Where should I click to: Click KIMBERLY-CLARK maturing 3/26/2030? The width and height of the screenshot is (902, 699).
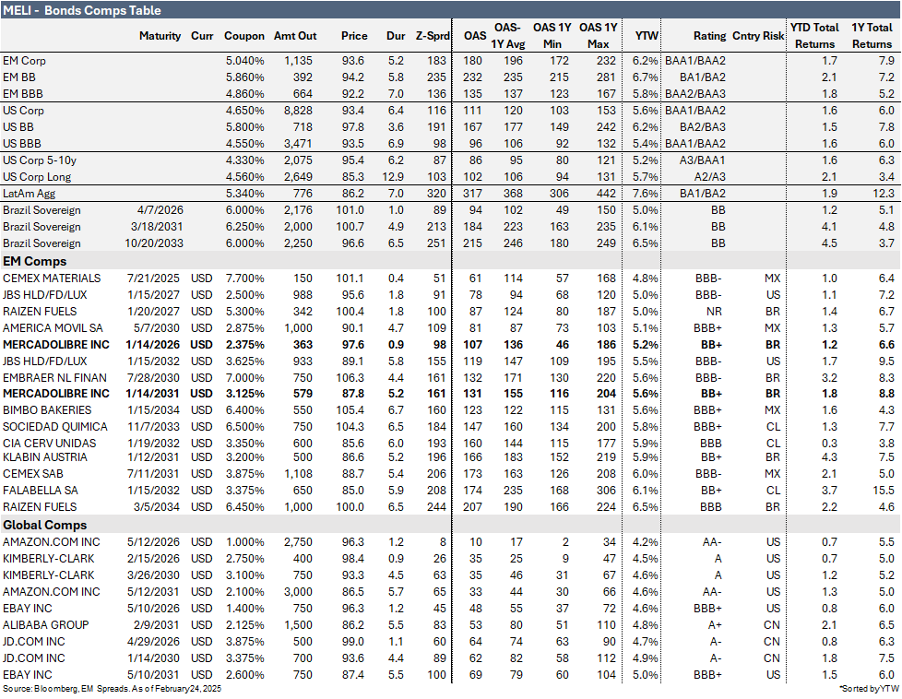click(x=49, y=575)
